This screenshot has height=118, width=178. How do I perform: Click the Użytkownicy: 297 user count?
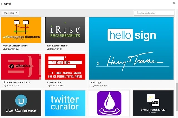(x=11, y=49)
